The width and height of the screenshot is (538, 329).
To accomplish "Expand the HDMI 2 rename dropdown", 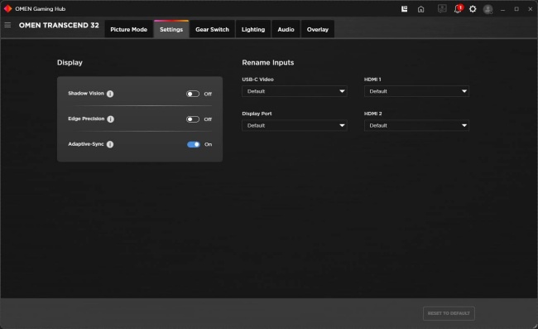I will click(416, 126).
